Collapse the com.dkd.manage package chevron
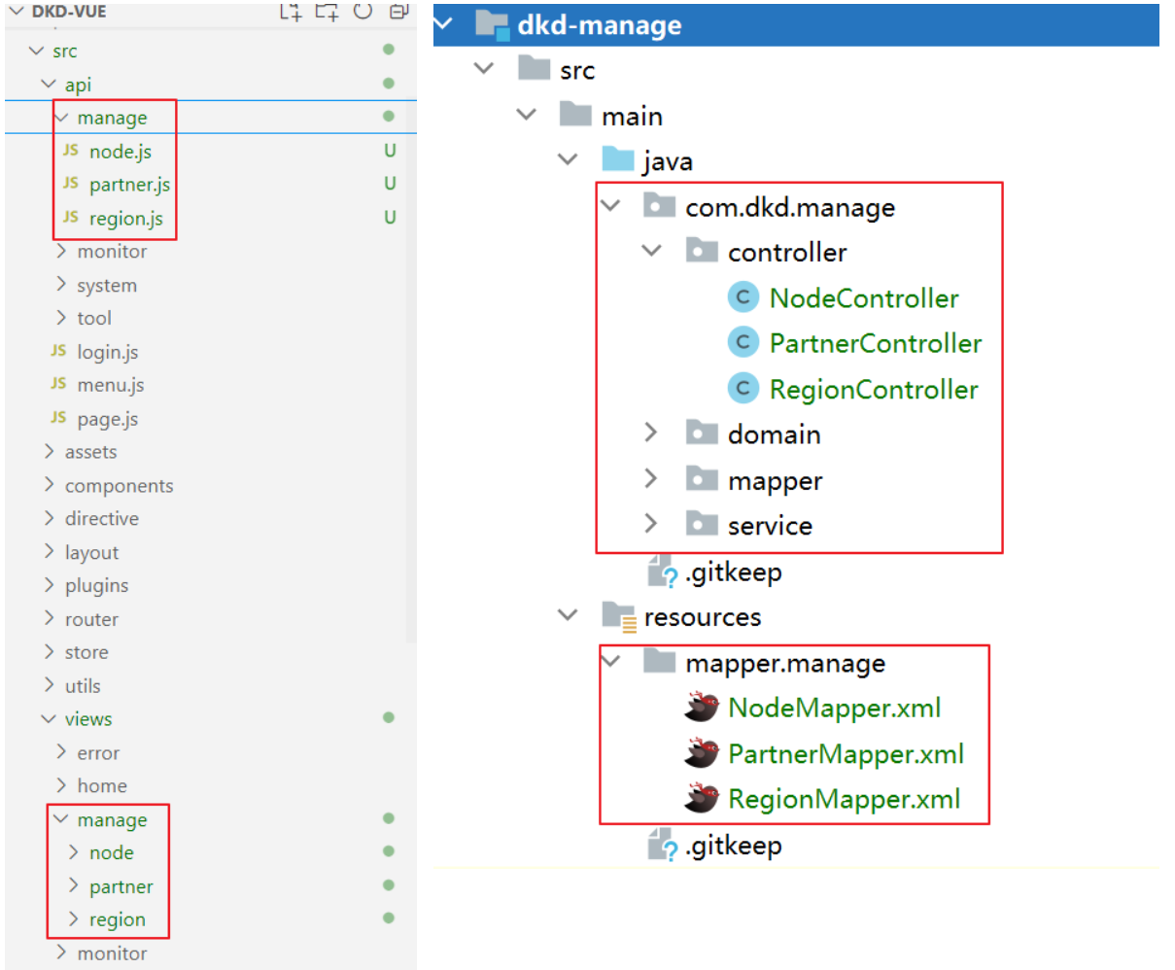The height and width of the screenshot is (970, 1175). [610, 205]
